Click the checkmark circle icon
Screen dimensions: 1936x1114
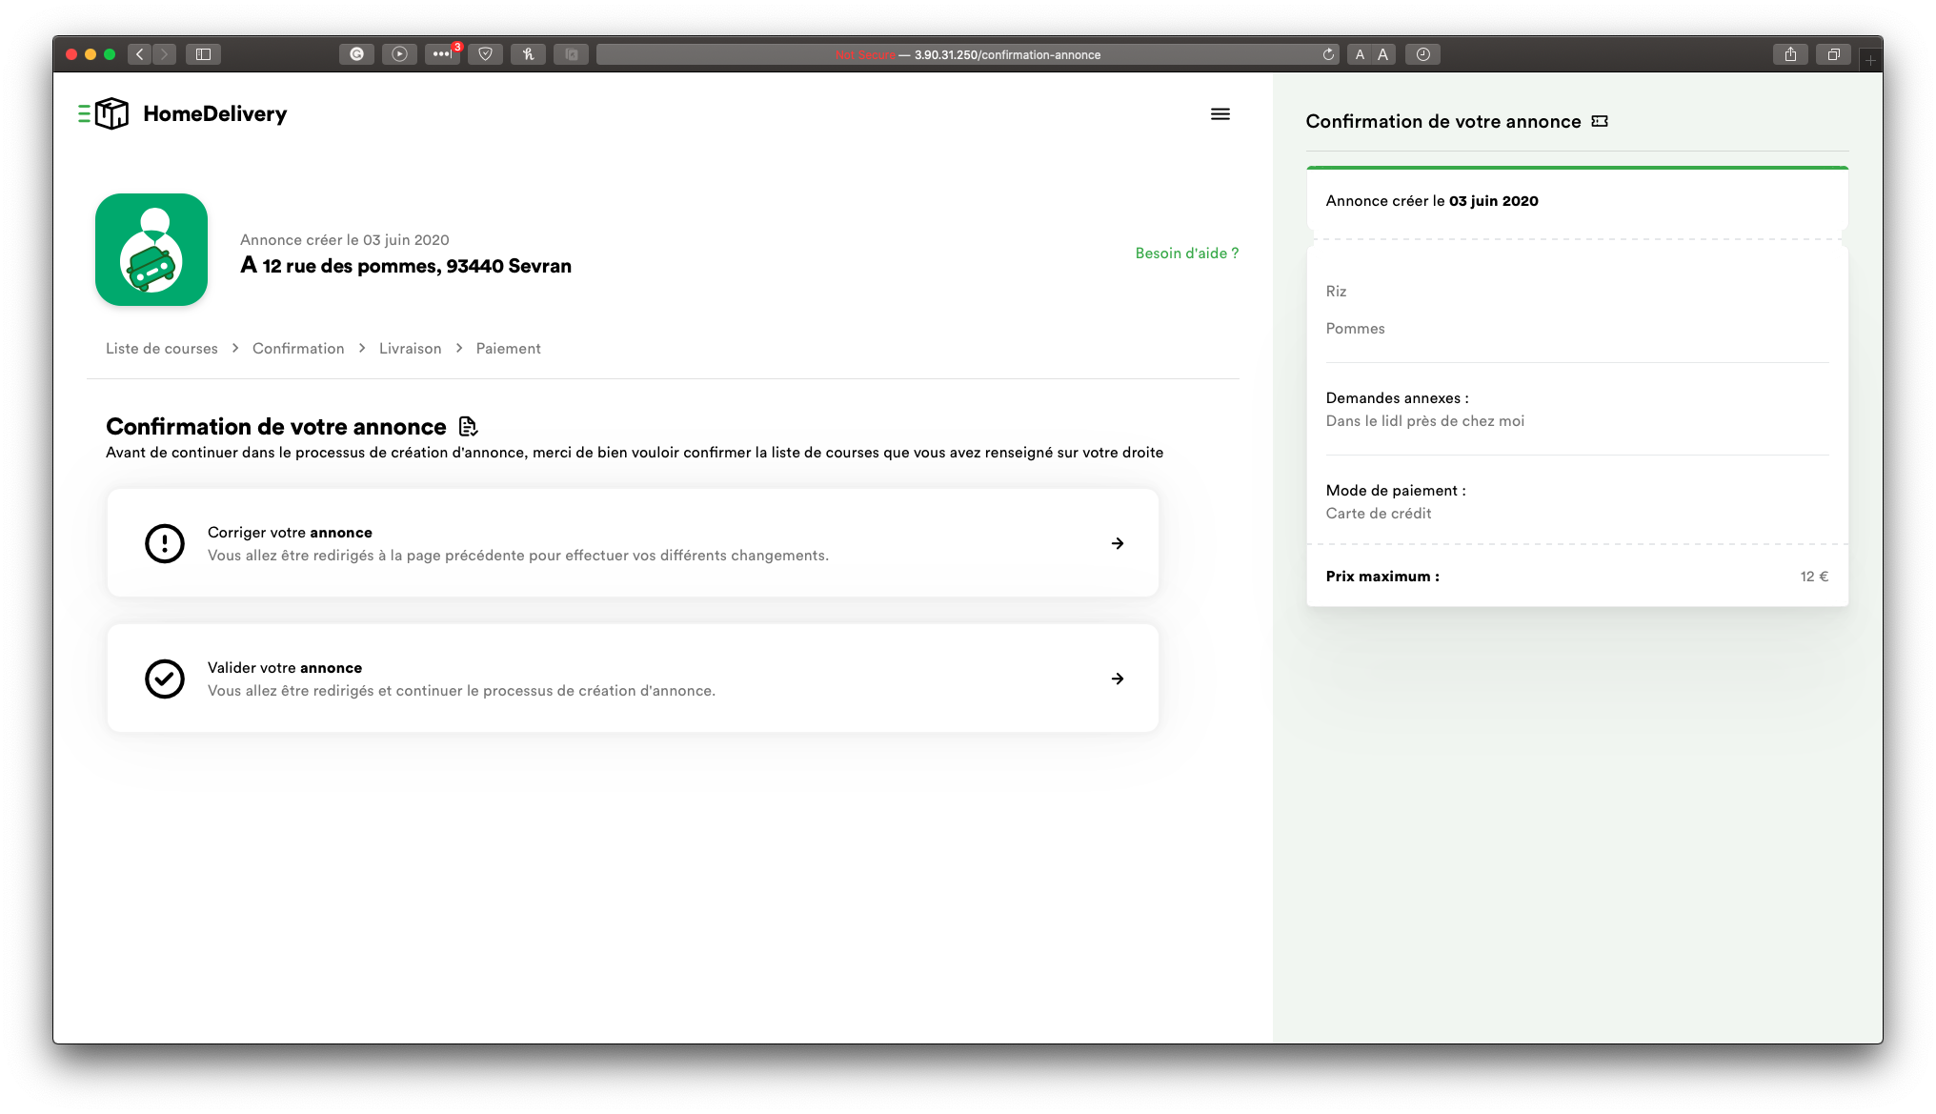165,679
